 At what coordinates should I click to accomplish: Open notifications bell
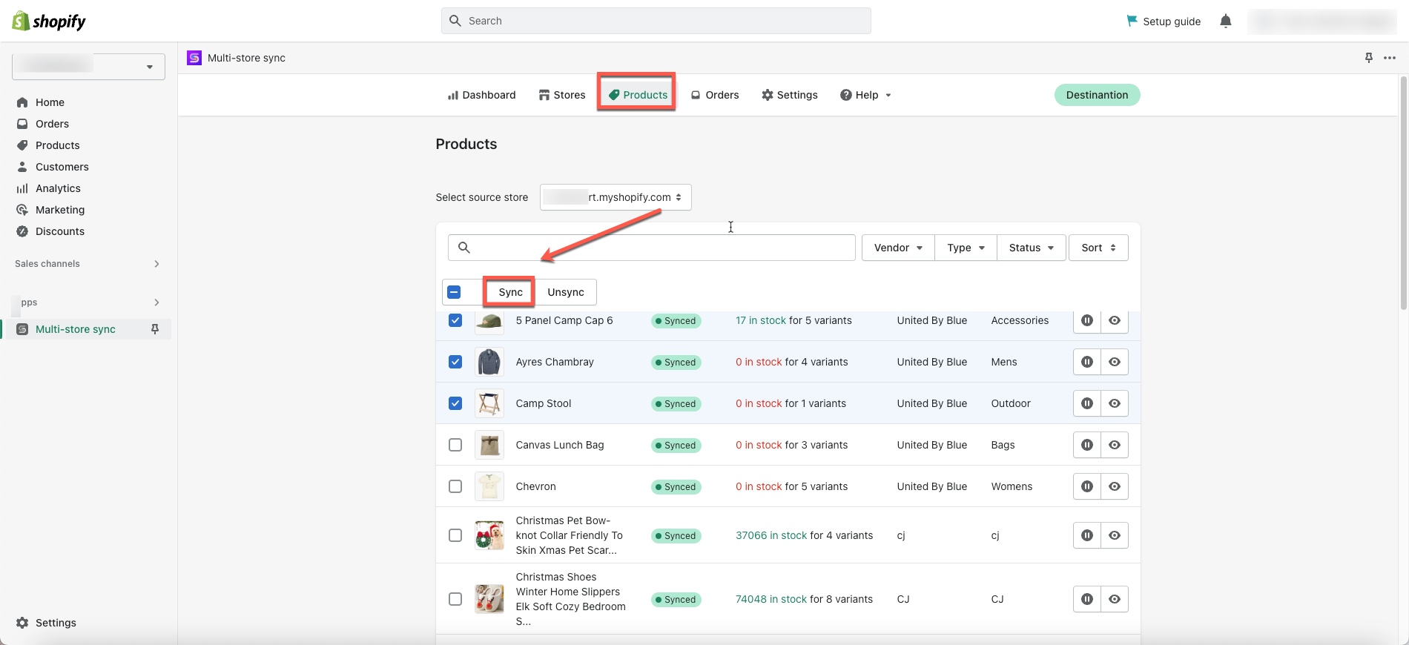pos(1226,21)
